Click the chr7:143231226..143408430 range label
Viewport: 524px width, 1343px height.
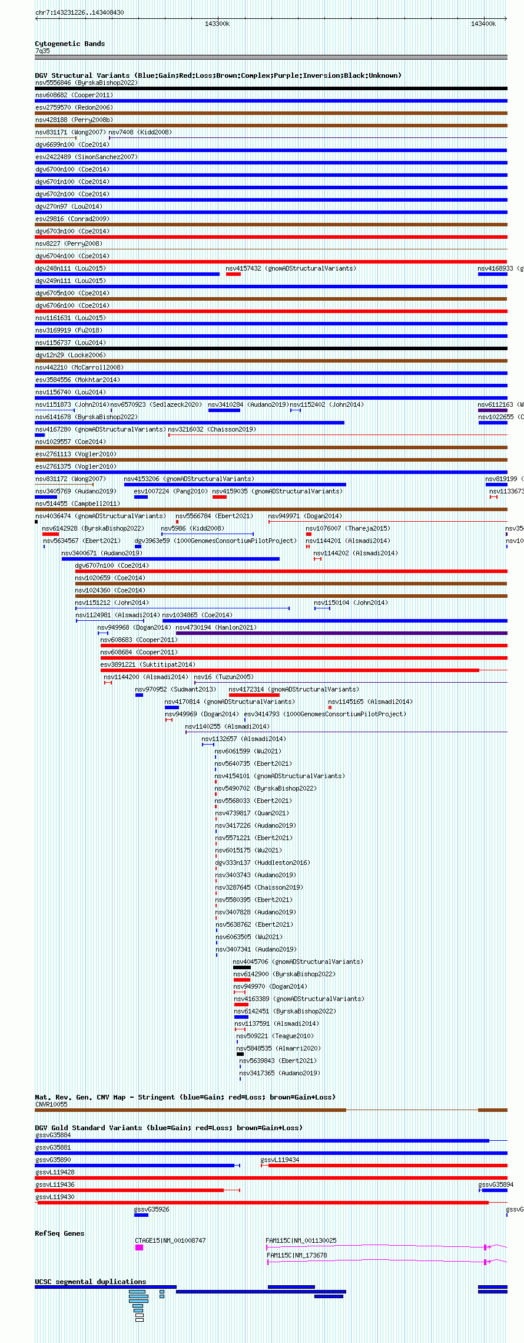coord(79,12)
